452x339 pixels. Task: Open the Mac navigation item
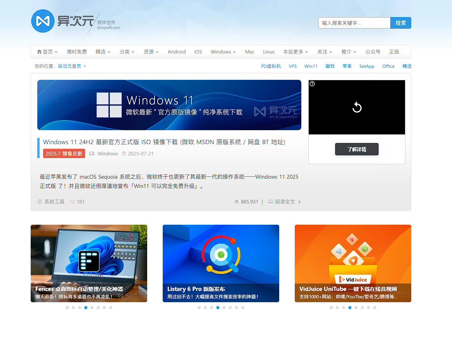250,52
